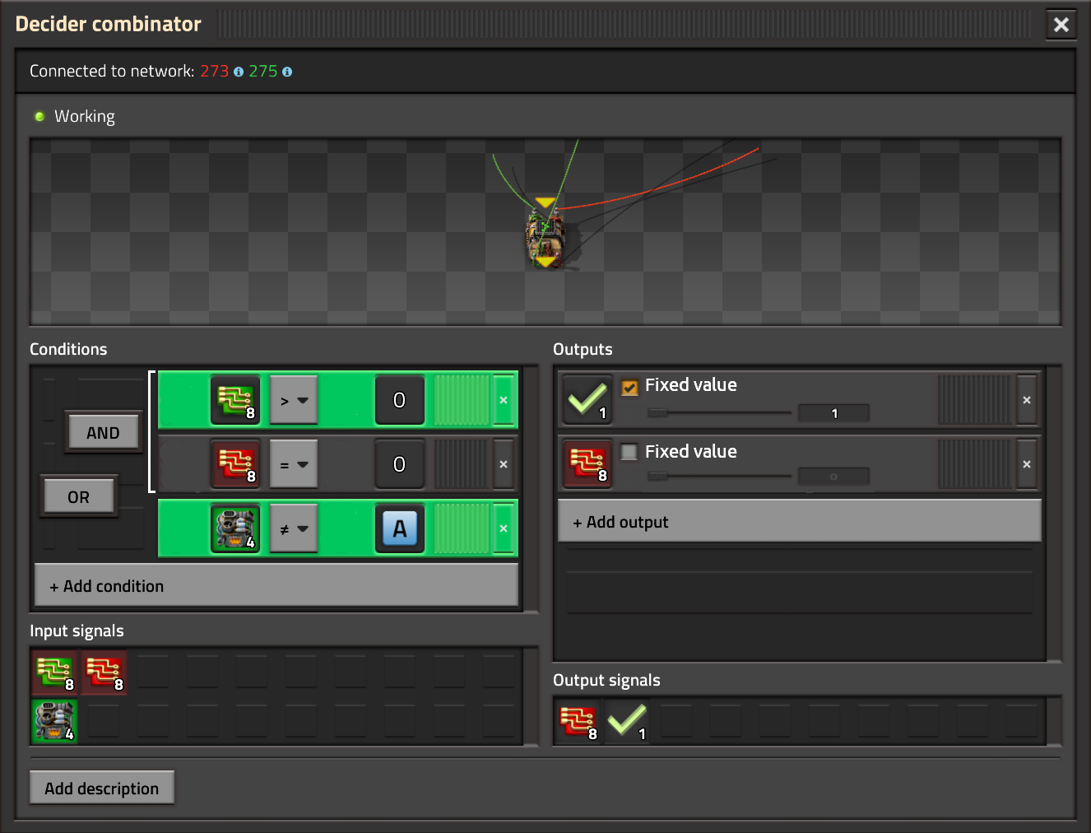
Task: Open the greater-than comparator dropdown
Action: tap(294, 401)
